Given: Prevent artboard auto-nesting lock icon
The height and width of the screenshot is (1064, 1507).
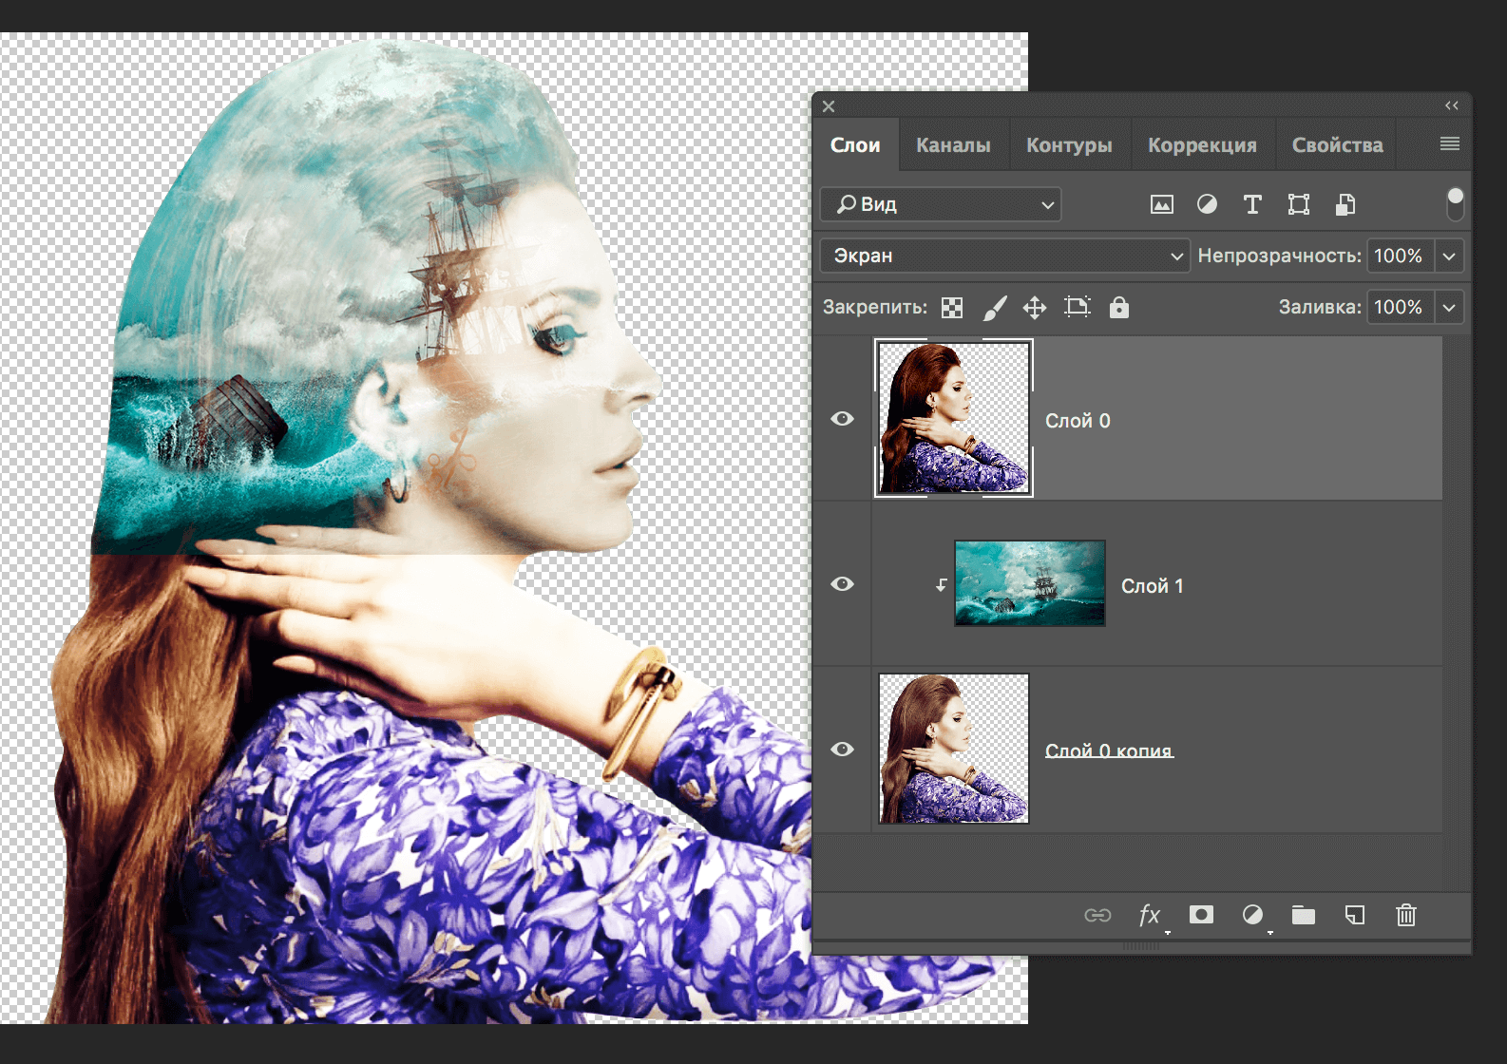Looking at the screenshot, I should coord(1077,307).
